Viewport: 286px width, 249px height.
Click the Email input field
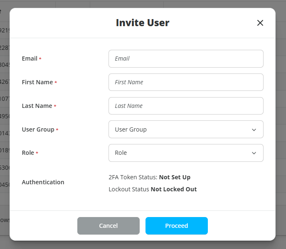186,59
